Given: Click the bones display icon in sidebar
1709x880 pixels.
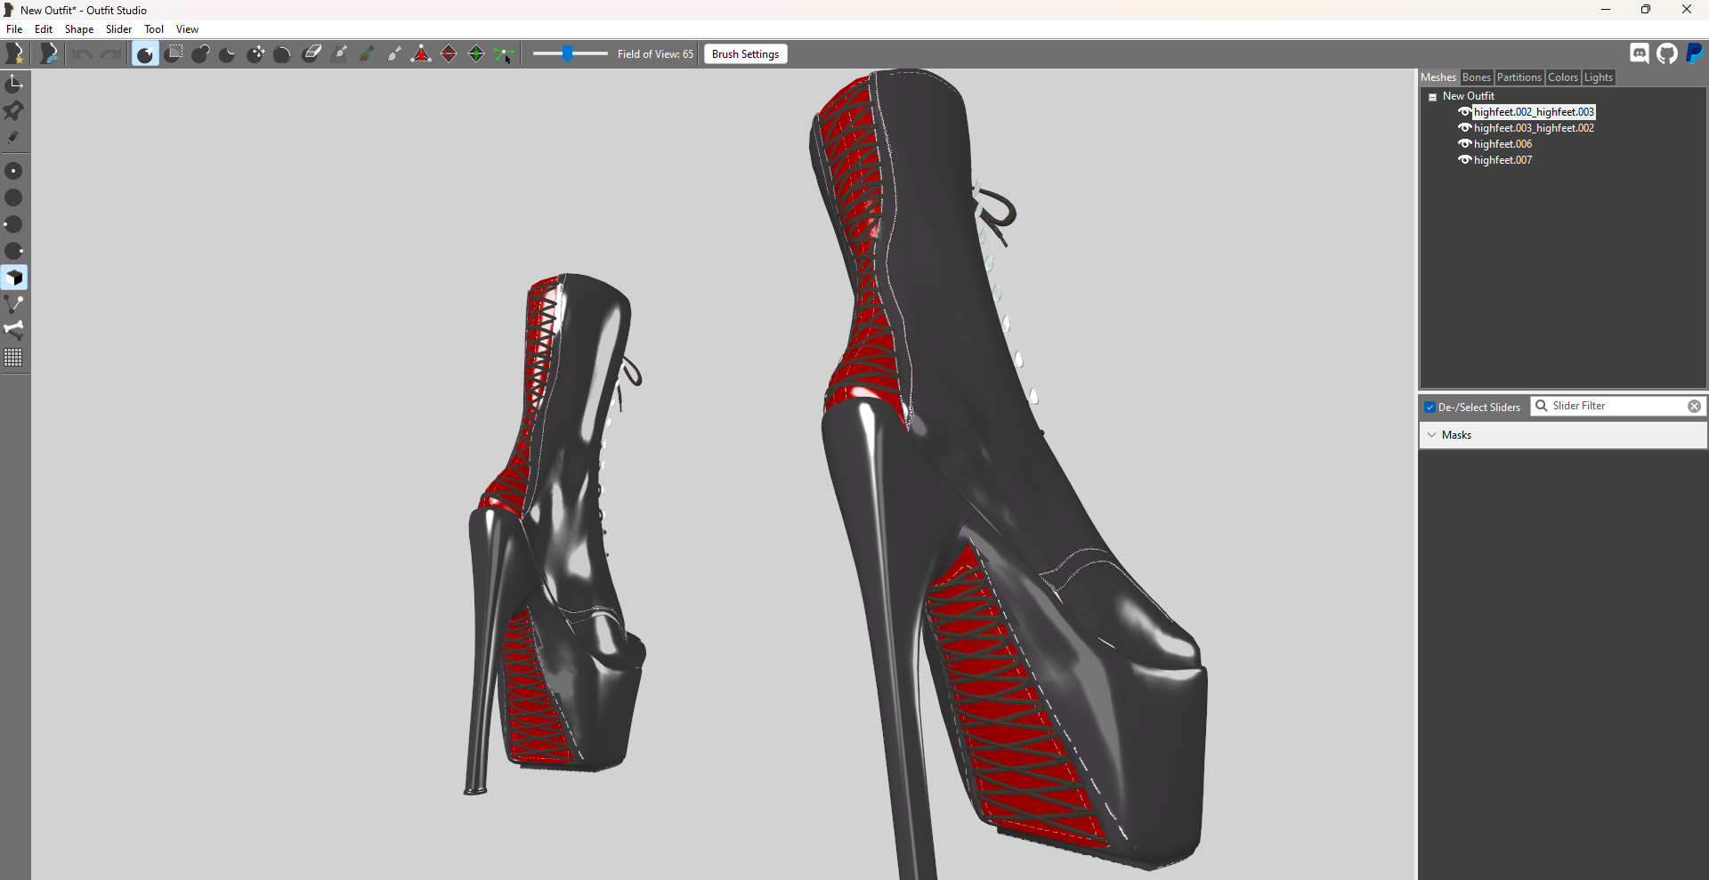Looking at the screenshot, I should 14,331.
